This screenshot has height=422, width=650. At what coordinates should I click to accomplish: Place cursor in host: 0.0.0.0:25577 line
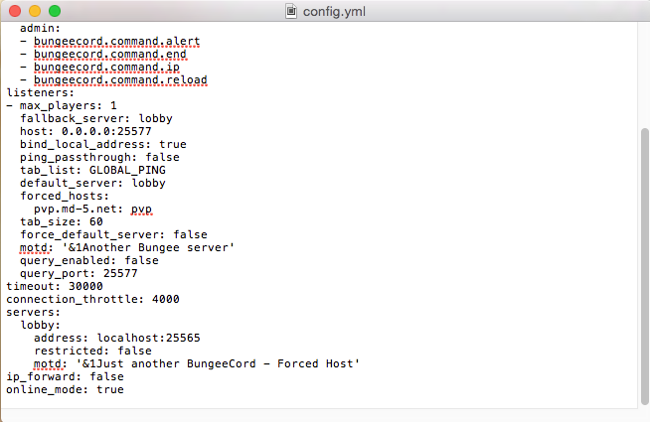click(x=85, y=131)
